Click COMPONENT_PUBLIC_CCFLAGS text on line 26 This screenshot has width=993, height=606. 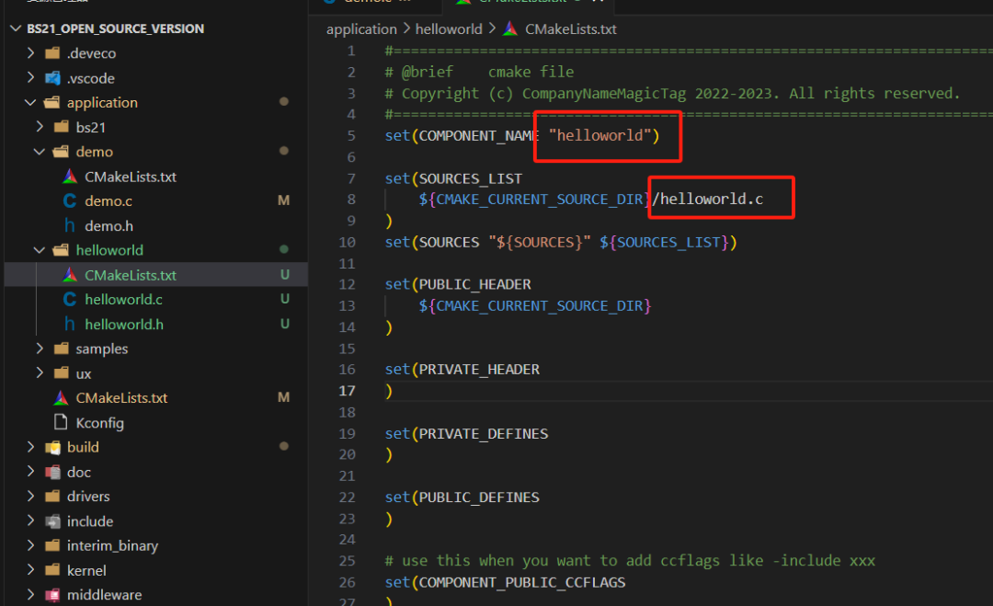tap(522, 583)
